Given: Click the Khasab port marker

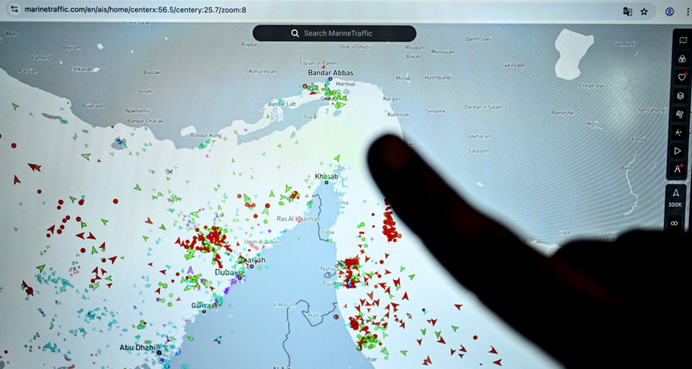Looking at the screenshot, I should pyautogui.click(x=326, y=183).
